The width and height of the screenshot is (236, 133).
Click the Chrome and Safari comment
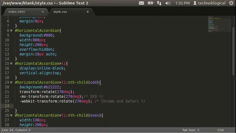[120, 101]
